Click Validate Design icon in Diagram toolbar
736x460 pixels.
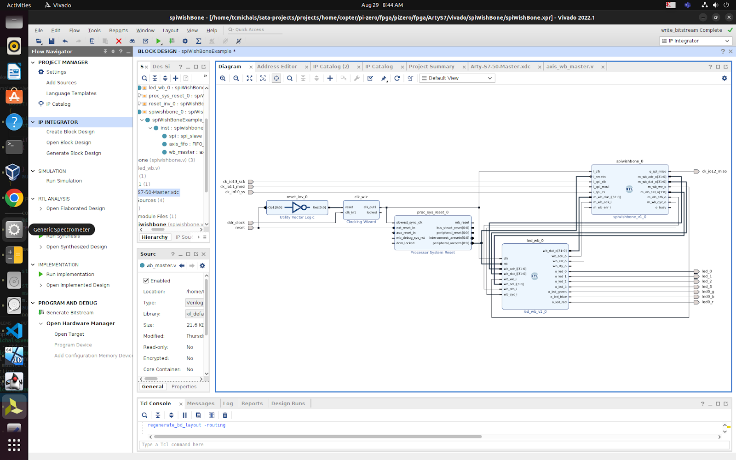370,78
